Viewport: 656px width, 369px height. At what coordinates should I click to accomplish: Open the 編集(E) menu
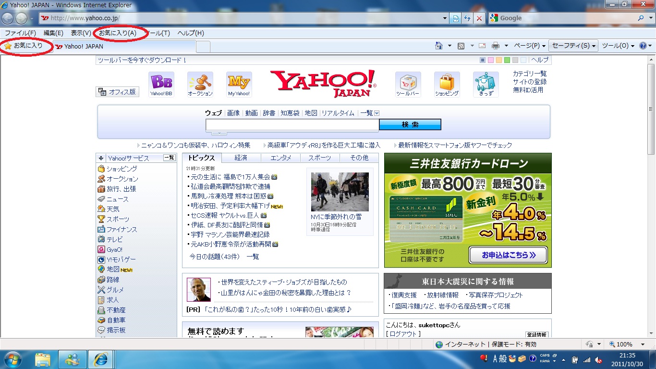coord(53,33)
